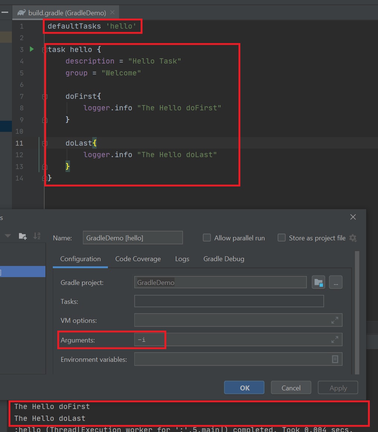Open the Store as project file gear settings
The width and height of the screenshot is (378, 432).
[353, 238]
